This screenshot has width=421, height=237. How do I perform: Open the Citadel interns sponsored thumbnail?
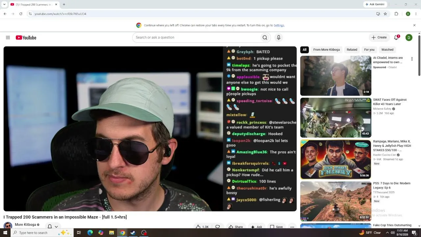point(335,76)
